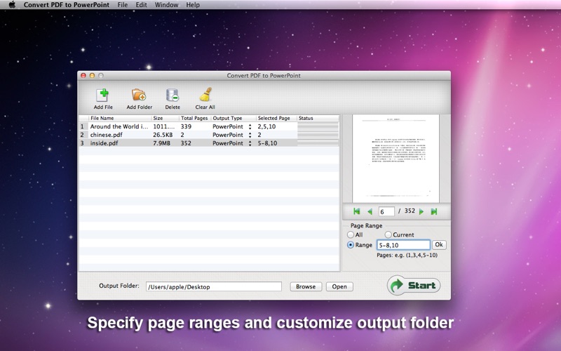Open output type dropdown for inside.pdf
This screenshot has height=351, width=561.
pyautogui.click(x=250, y=143)
